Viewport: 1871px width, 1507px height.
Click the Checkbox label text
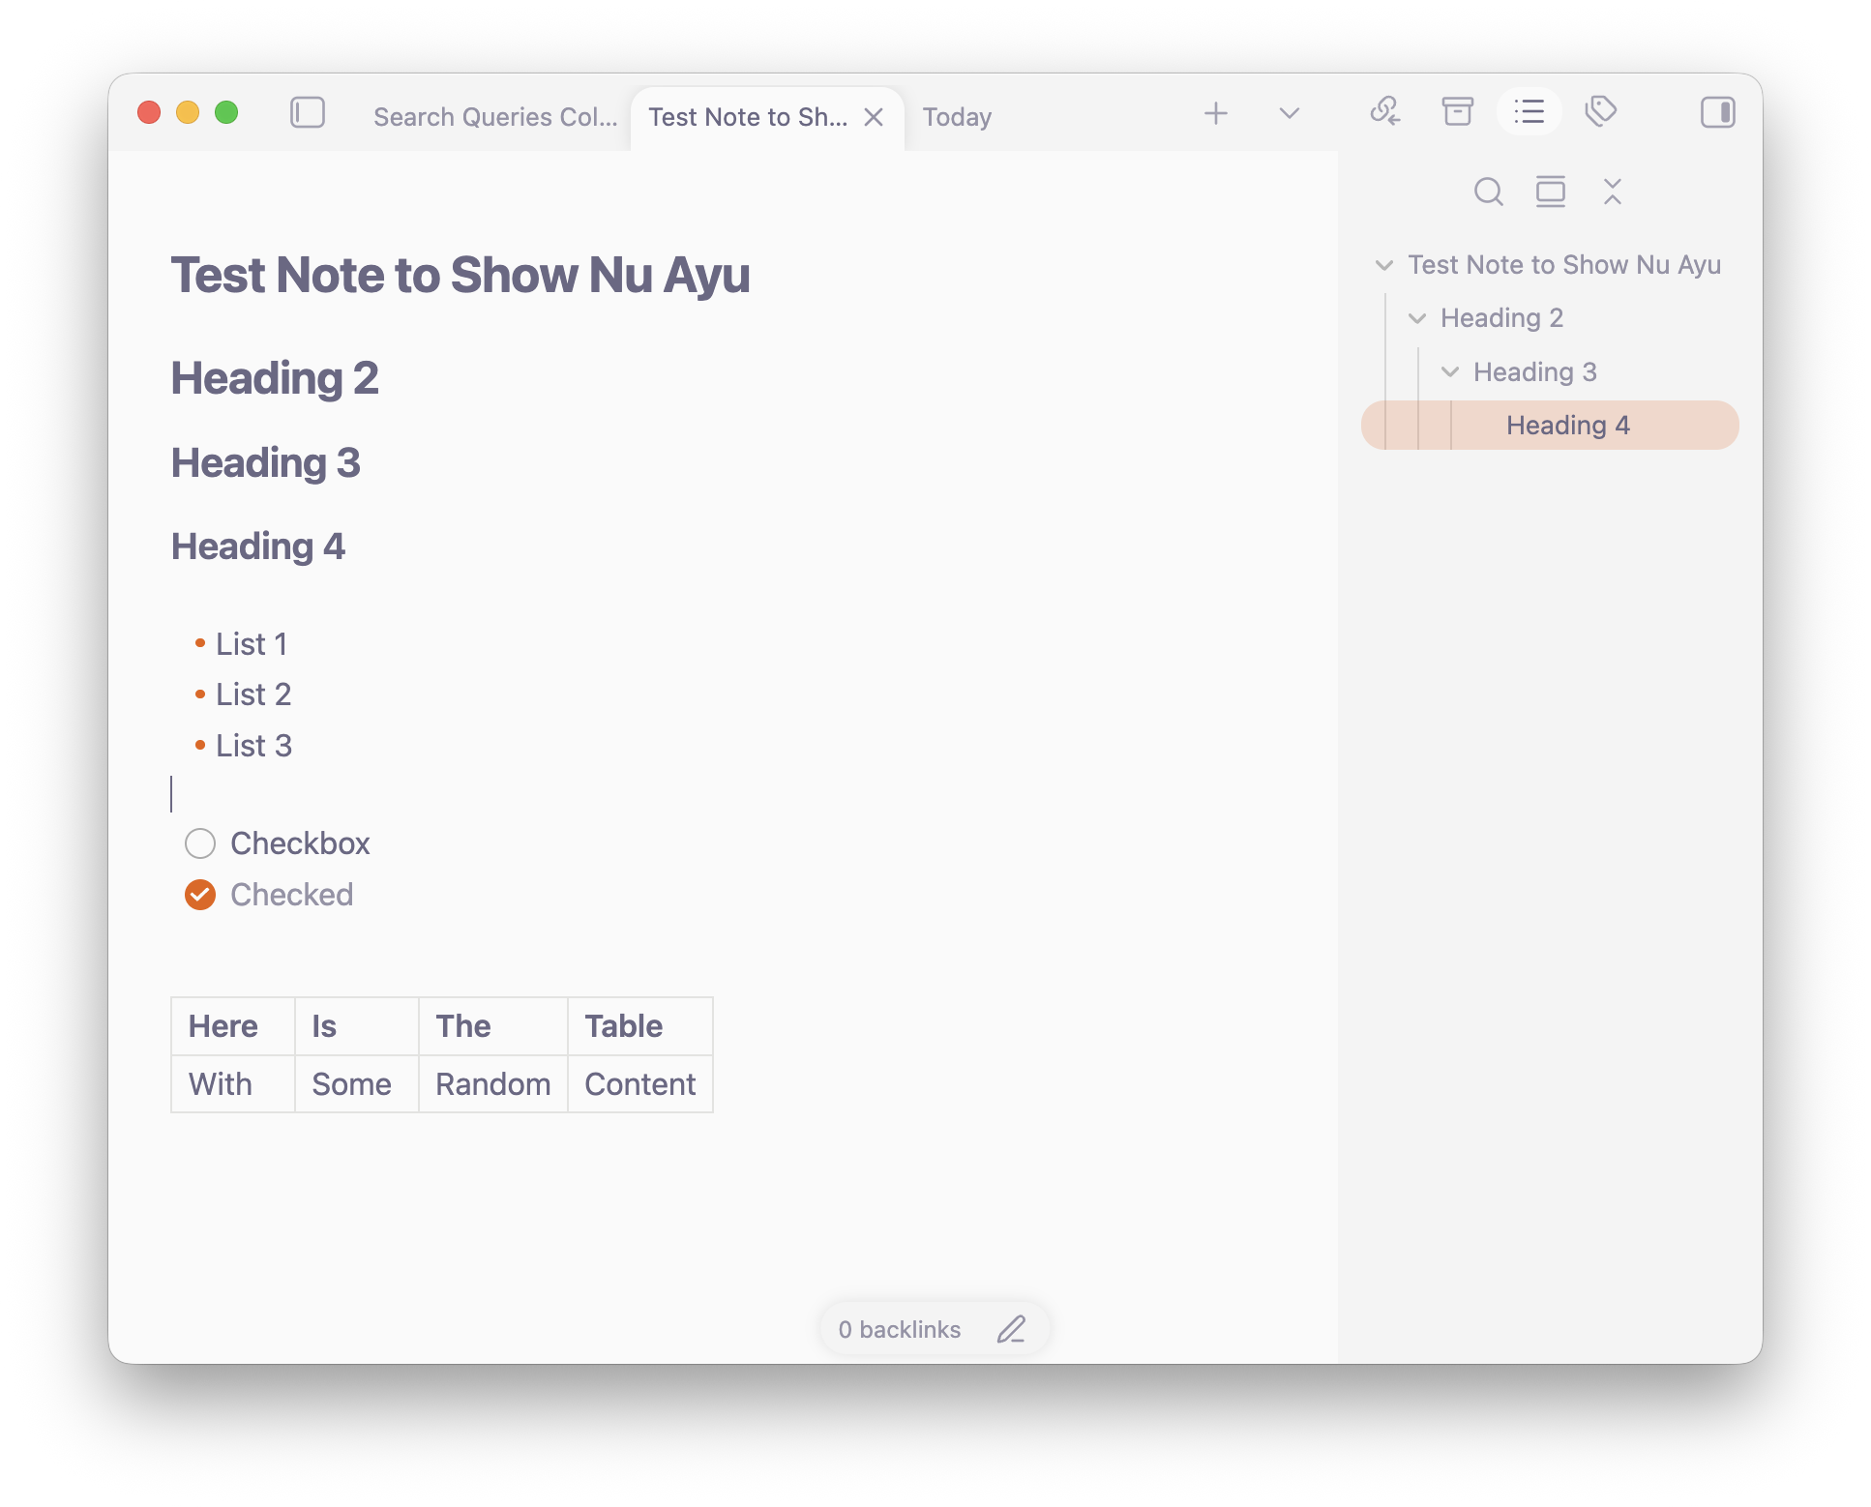(301, 843)
